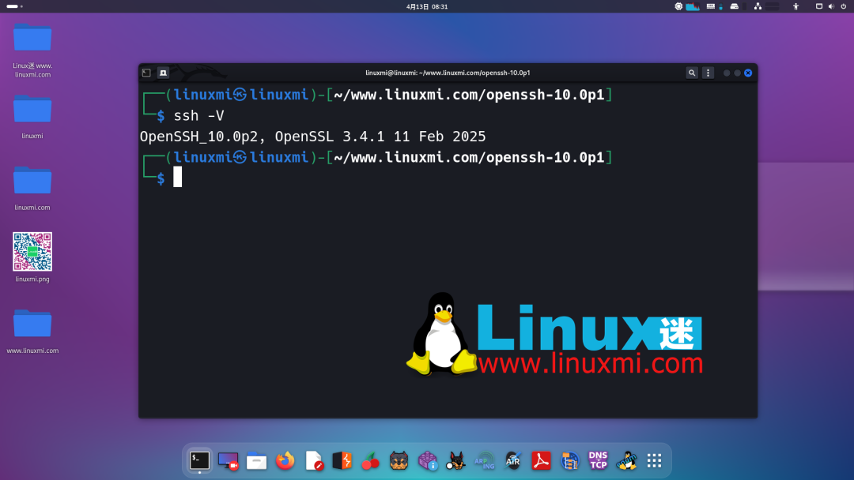854x480 pixels.
Task: Launch the AIR wireless tool from dock
Action: click(512, 461)
